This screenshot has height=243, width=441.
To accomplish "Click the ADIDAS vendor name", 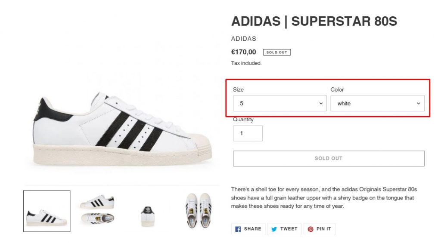I will coord(244,39).
